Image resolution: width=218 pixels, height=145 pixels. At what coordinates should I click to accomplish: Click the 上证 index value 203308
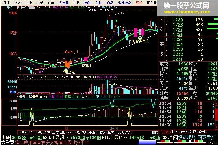[19, 138]
